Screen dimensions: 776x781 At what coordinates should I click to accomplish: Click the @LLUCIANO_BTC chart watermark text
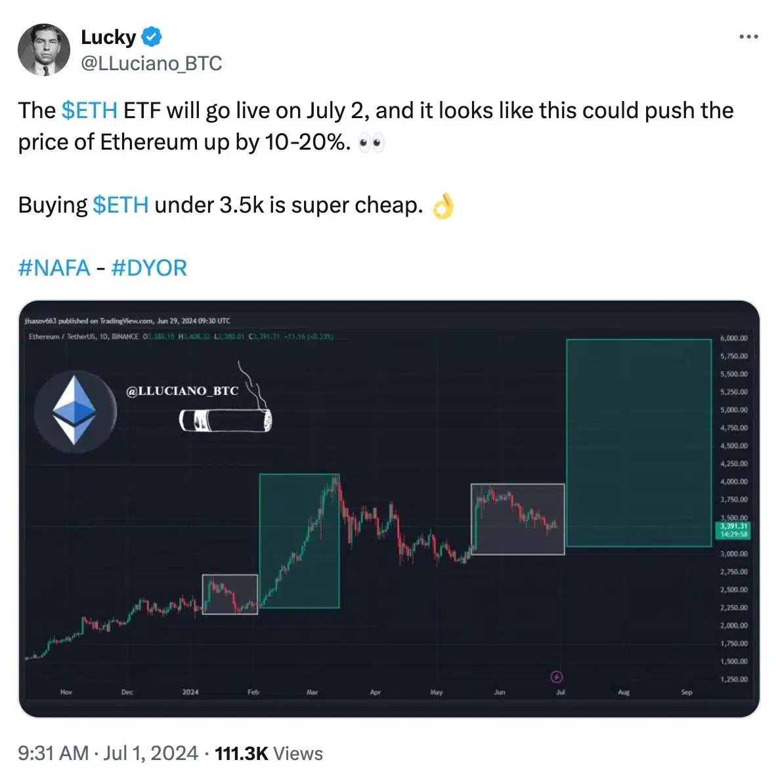pos(182,390)
